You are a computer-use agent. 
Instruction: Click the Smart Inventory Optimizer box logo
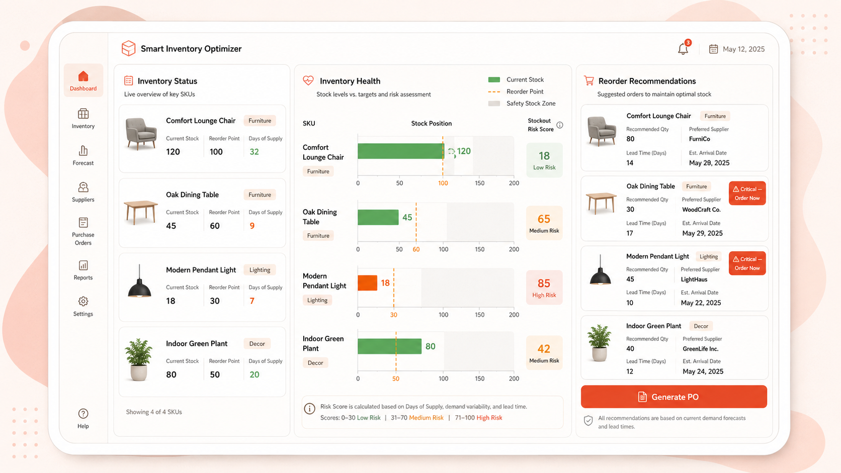[x=129, y=48]
